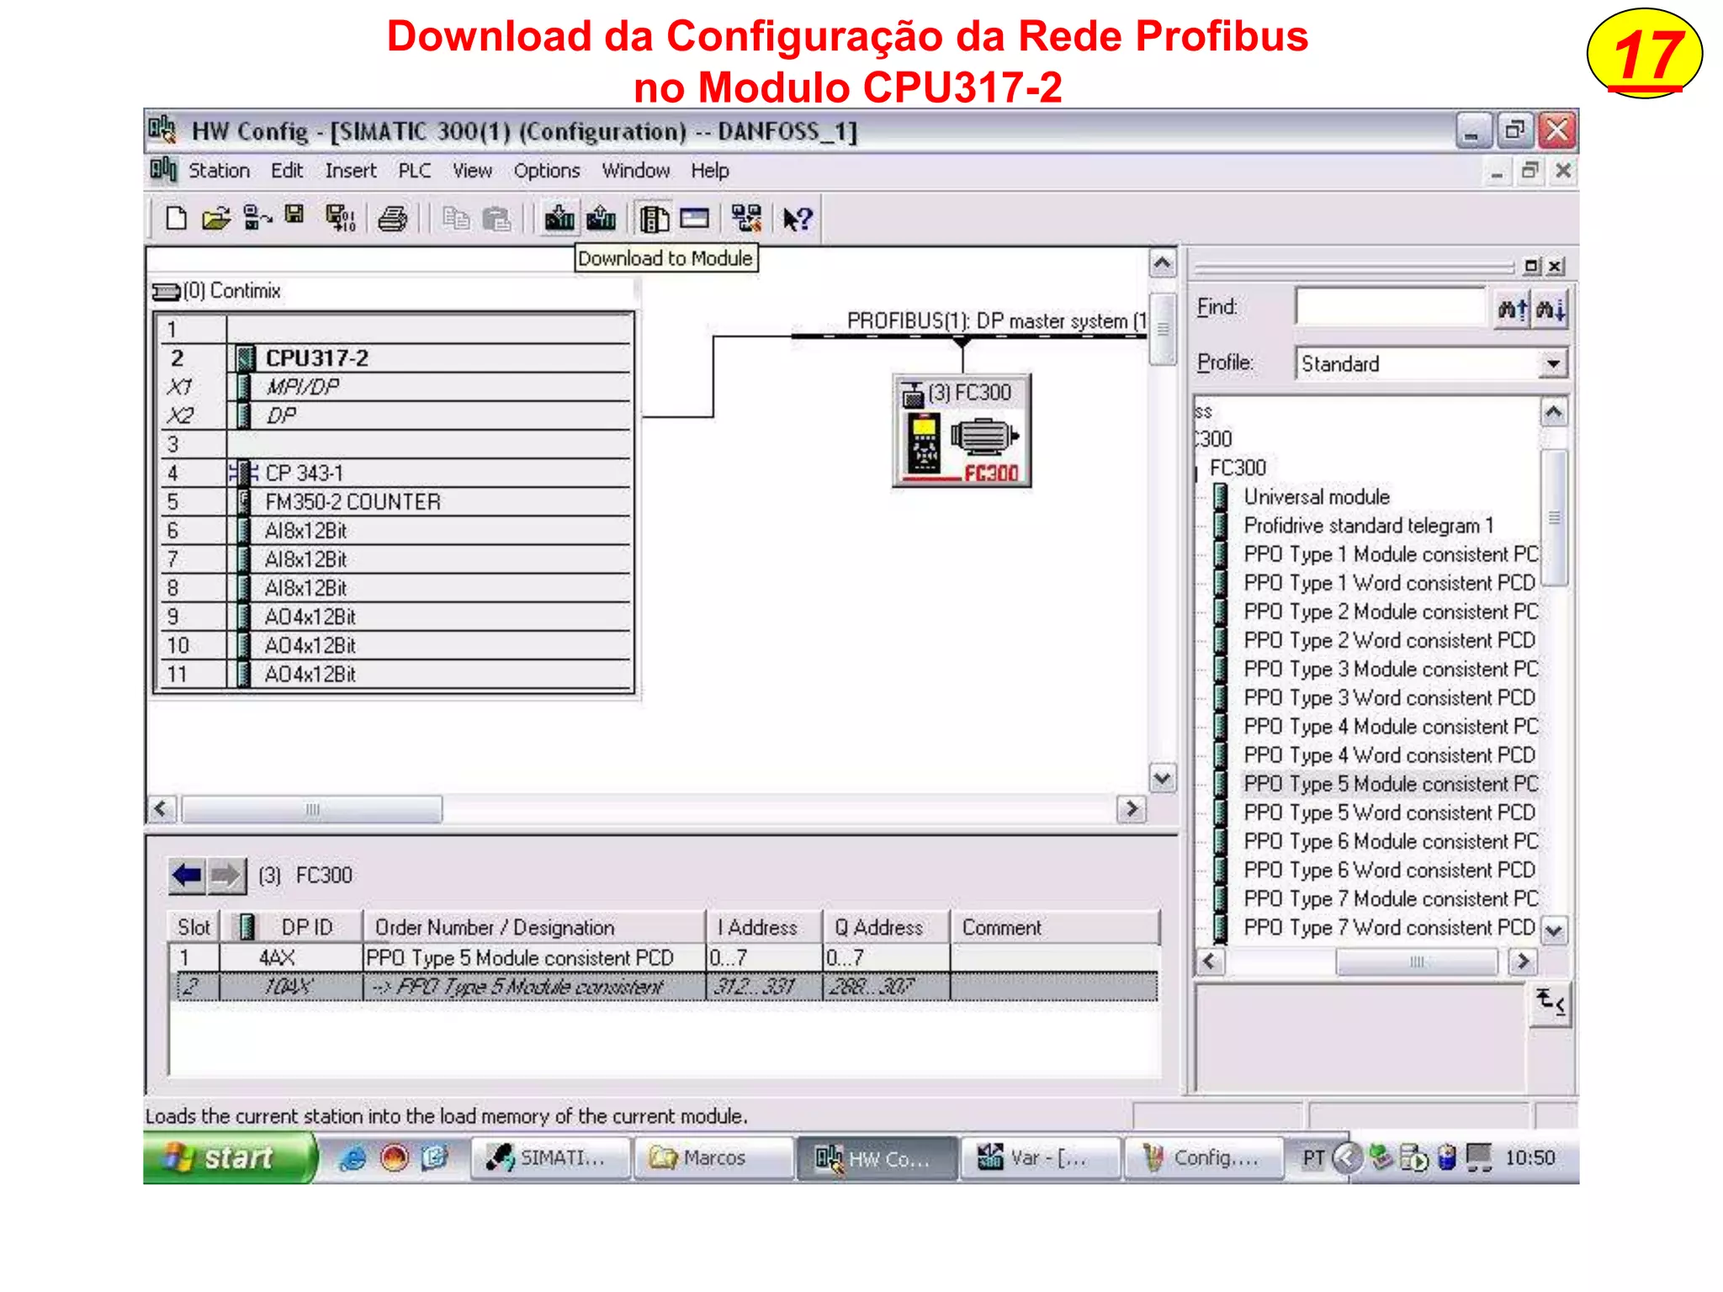Select the FM350-2 COUNTER row

[396, 502]
